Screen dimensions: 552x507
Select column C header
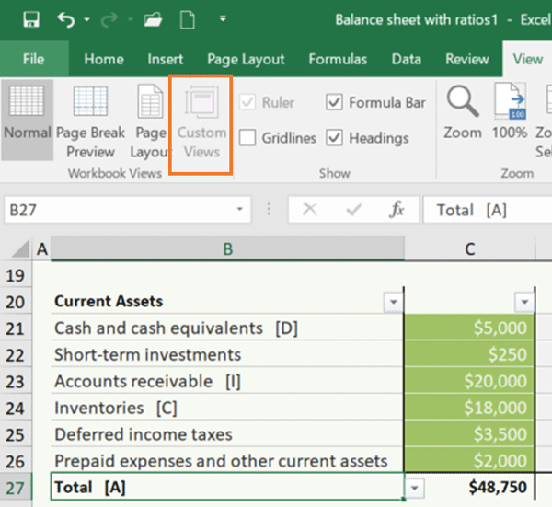coord(470,248)
